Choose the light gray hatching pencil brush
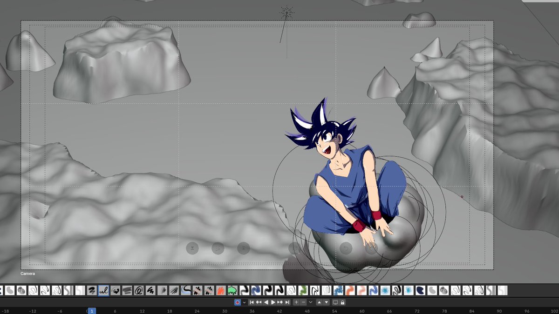 point(162,291)
